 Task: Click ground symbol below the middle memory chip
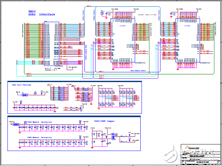click(x=113, y=69)
